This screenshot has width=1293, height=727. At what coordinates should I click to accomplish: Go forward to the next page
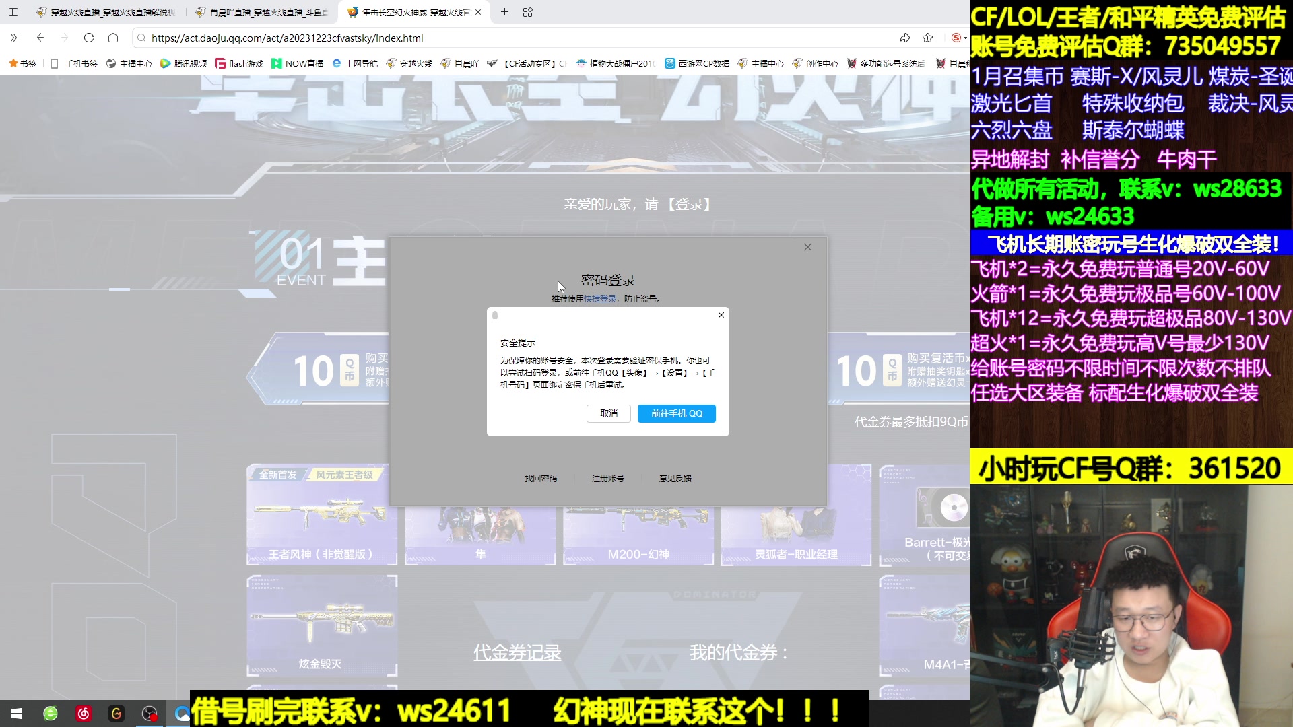65,38
